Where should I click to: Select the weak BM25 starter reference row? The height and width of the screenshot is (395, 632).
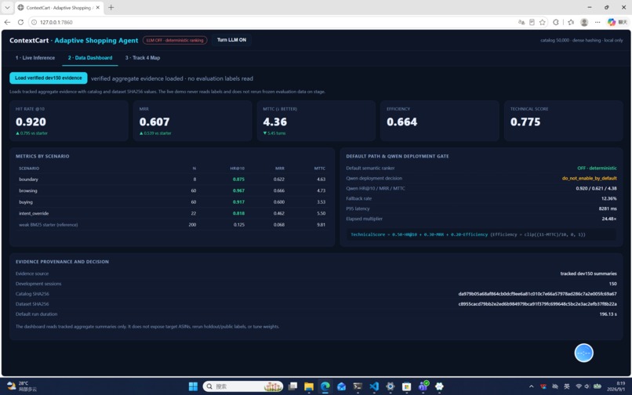172,224
